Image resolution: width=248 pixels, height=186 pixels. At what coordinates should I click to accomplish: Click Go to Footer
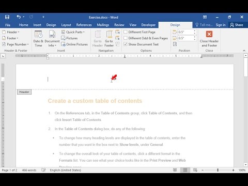click(109, 39)
